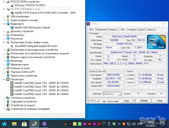Switch to CPU-Z Mainboard tab

pyautogui.click(x=102, y=30)
